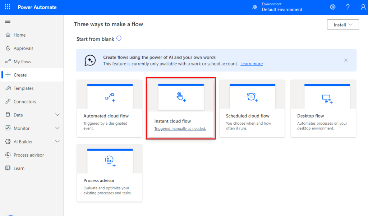Click info icon beside Start from blank
The width and height of the screenshot is (368, 216).
click(x=119, y=38)
